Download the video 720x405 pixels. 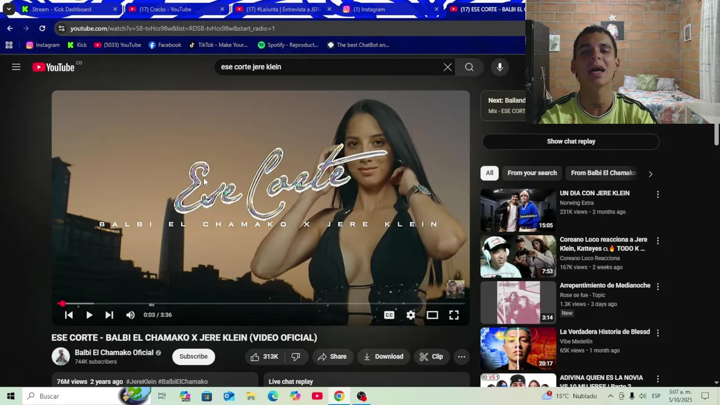tap(383, 357)
